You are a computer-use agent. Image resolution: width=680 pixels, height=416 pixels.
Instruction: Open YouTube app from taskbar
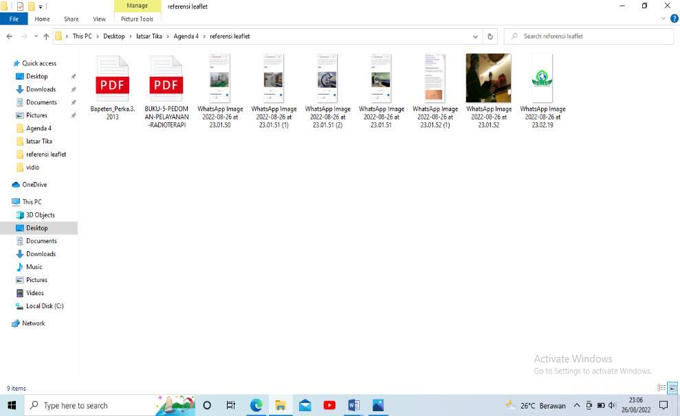(329, 405)
